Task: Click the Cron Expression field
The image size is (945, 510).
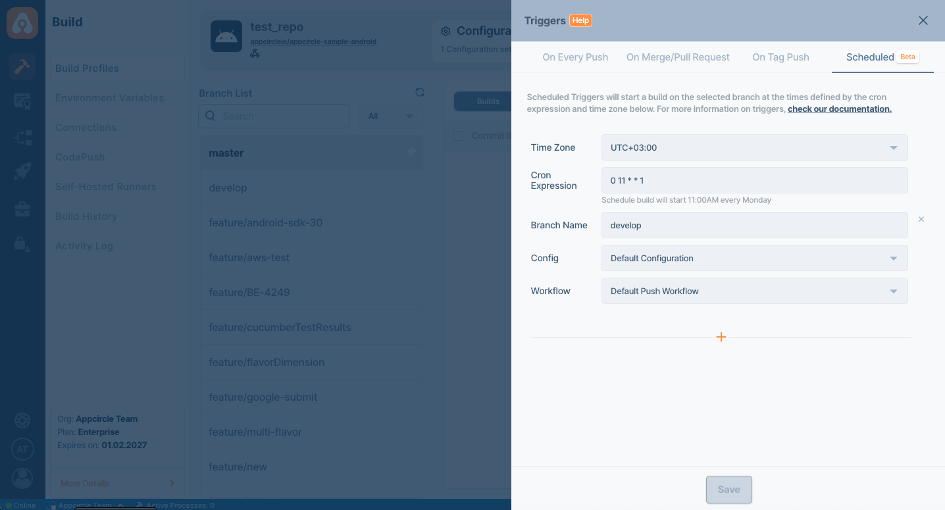Action: [x=755, y=180]
